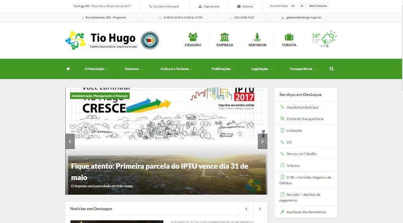Open Portal da Transparência link
403x223 pixels.
(305, 119)
